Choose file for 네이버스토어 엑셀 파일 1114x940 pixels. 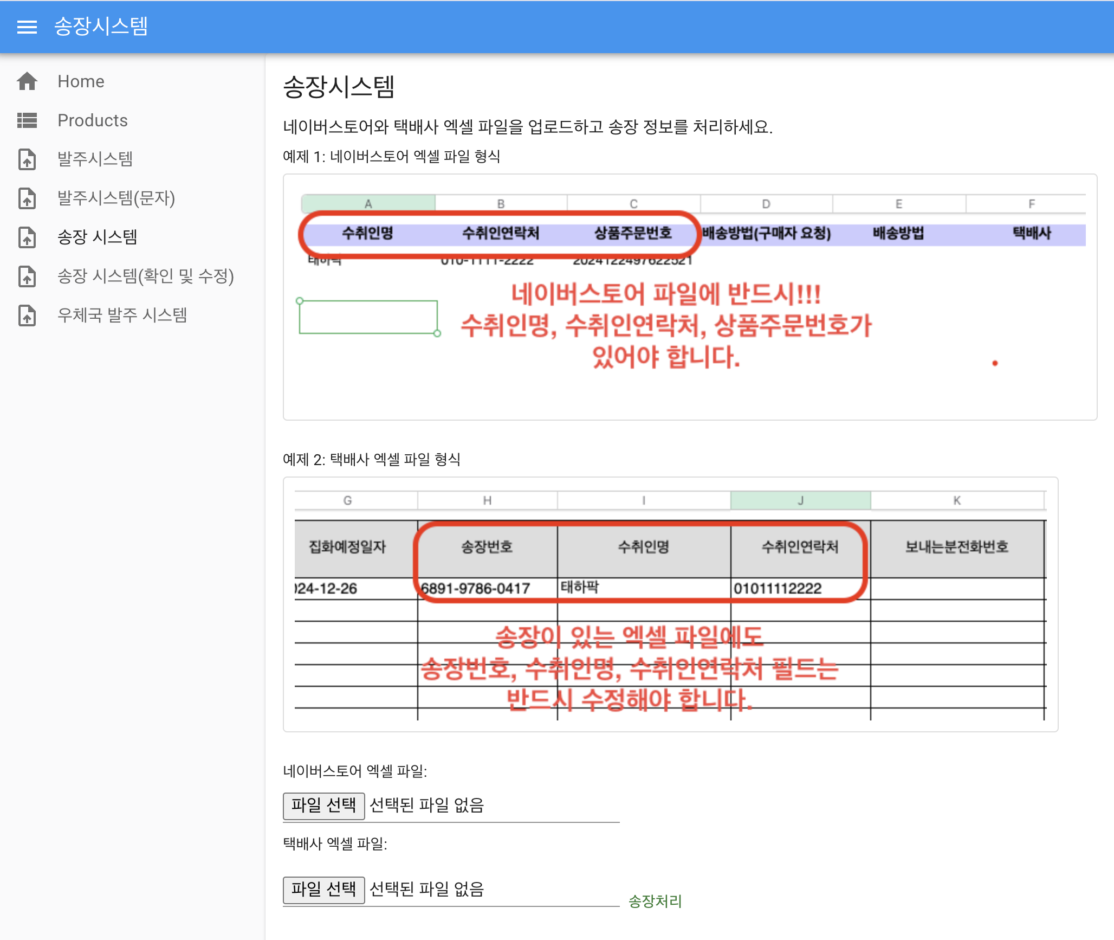(323, 806)
